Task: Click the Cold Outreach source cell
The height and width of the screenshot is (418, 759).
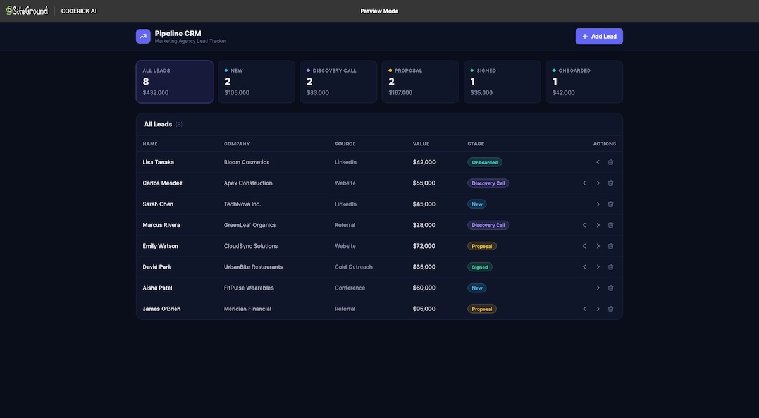Action: (354, 267)
